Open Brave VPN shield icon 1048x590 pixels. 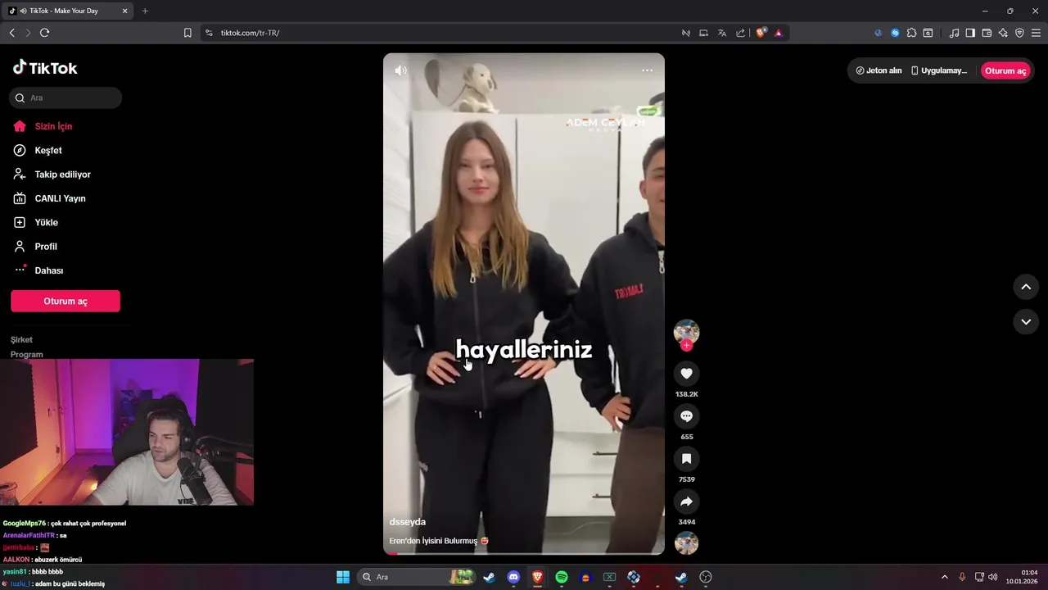1019,33
